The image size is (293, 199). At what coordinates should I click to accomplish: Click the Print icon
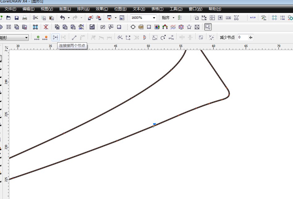coord(25,18)
